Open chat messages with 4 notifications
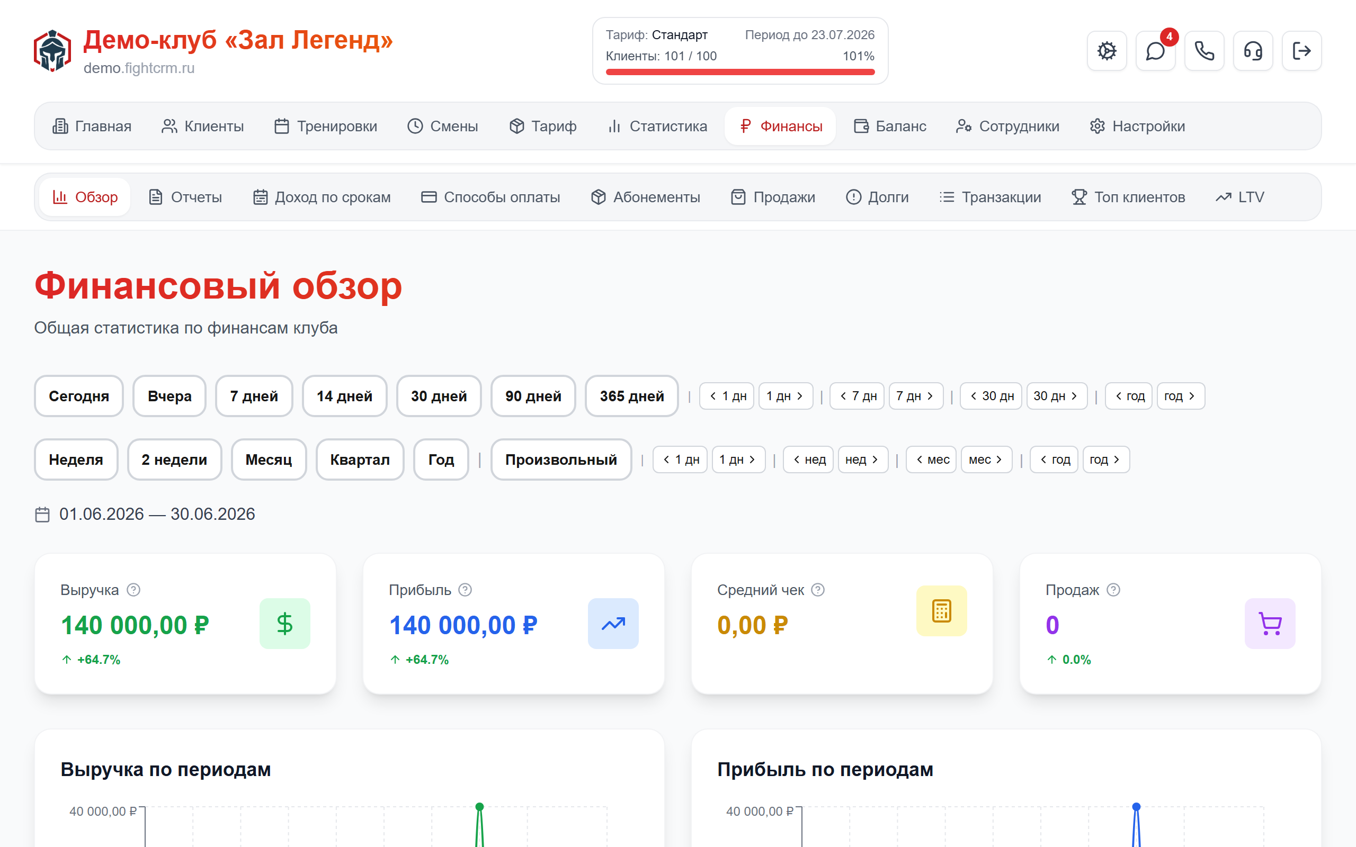 pyautogui.click(x=1155, y=51)
